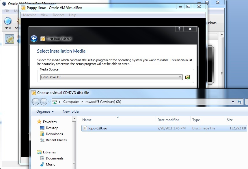This screenshot has height=169, width=248.
Task: Open the recent locations dropdown arrow
Action: [49, 102]
